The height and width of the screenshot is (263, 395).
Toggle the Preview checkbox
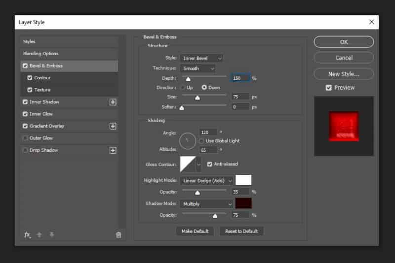(x=328, y=88)
